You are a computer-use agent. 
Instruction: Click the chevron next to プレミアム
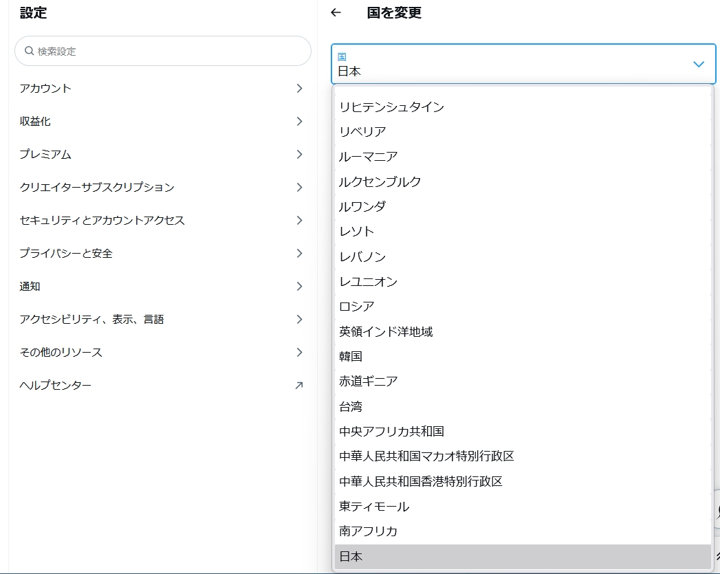tap(299, 155)
